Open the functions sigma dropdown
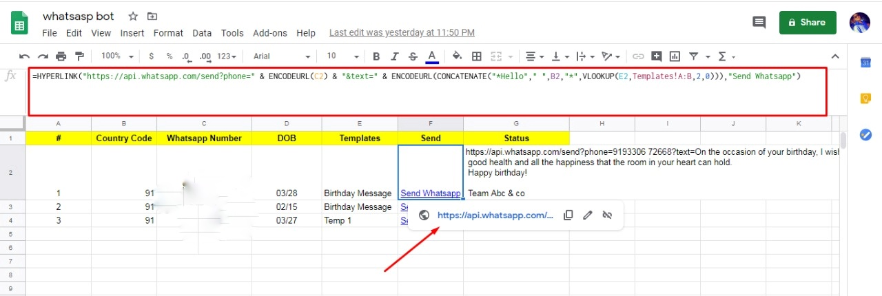 (726, 56)
